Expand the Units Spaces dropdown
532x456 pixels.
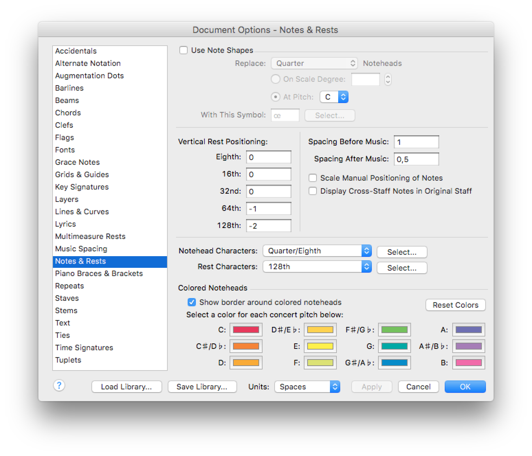coord(307,387)
